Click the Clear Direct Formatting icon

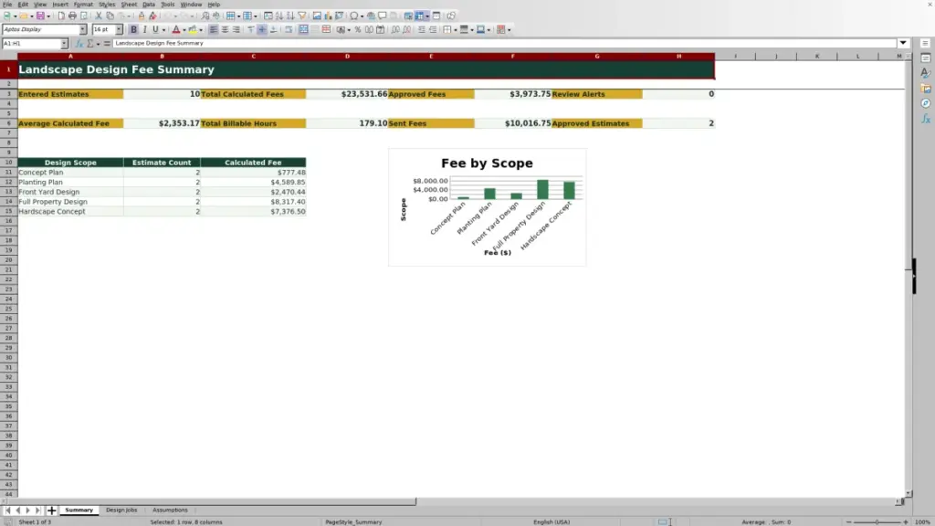(152, 16)
